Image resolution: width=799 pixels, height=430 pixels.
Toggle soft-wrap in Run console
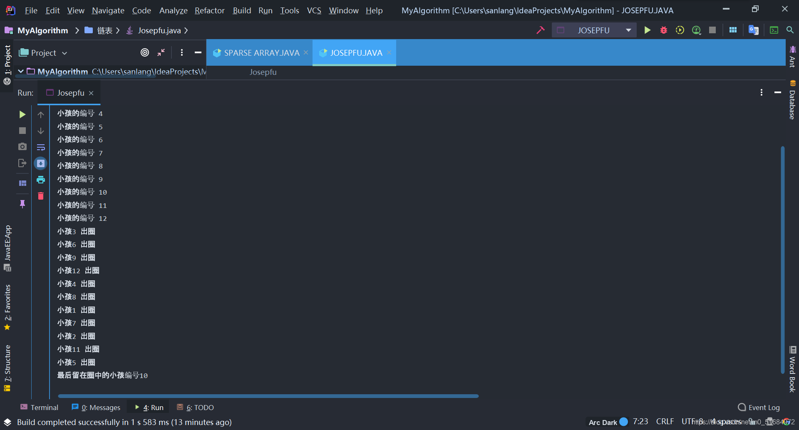point(41,147)
